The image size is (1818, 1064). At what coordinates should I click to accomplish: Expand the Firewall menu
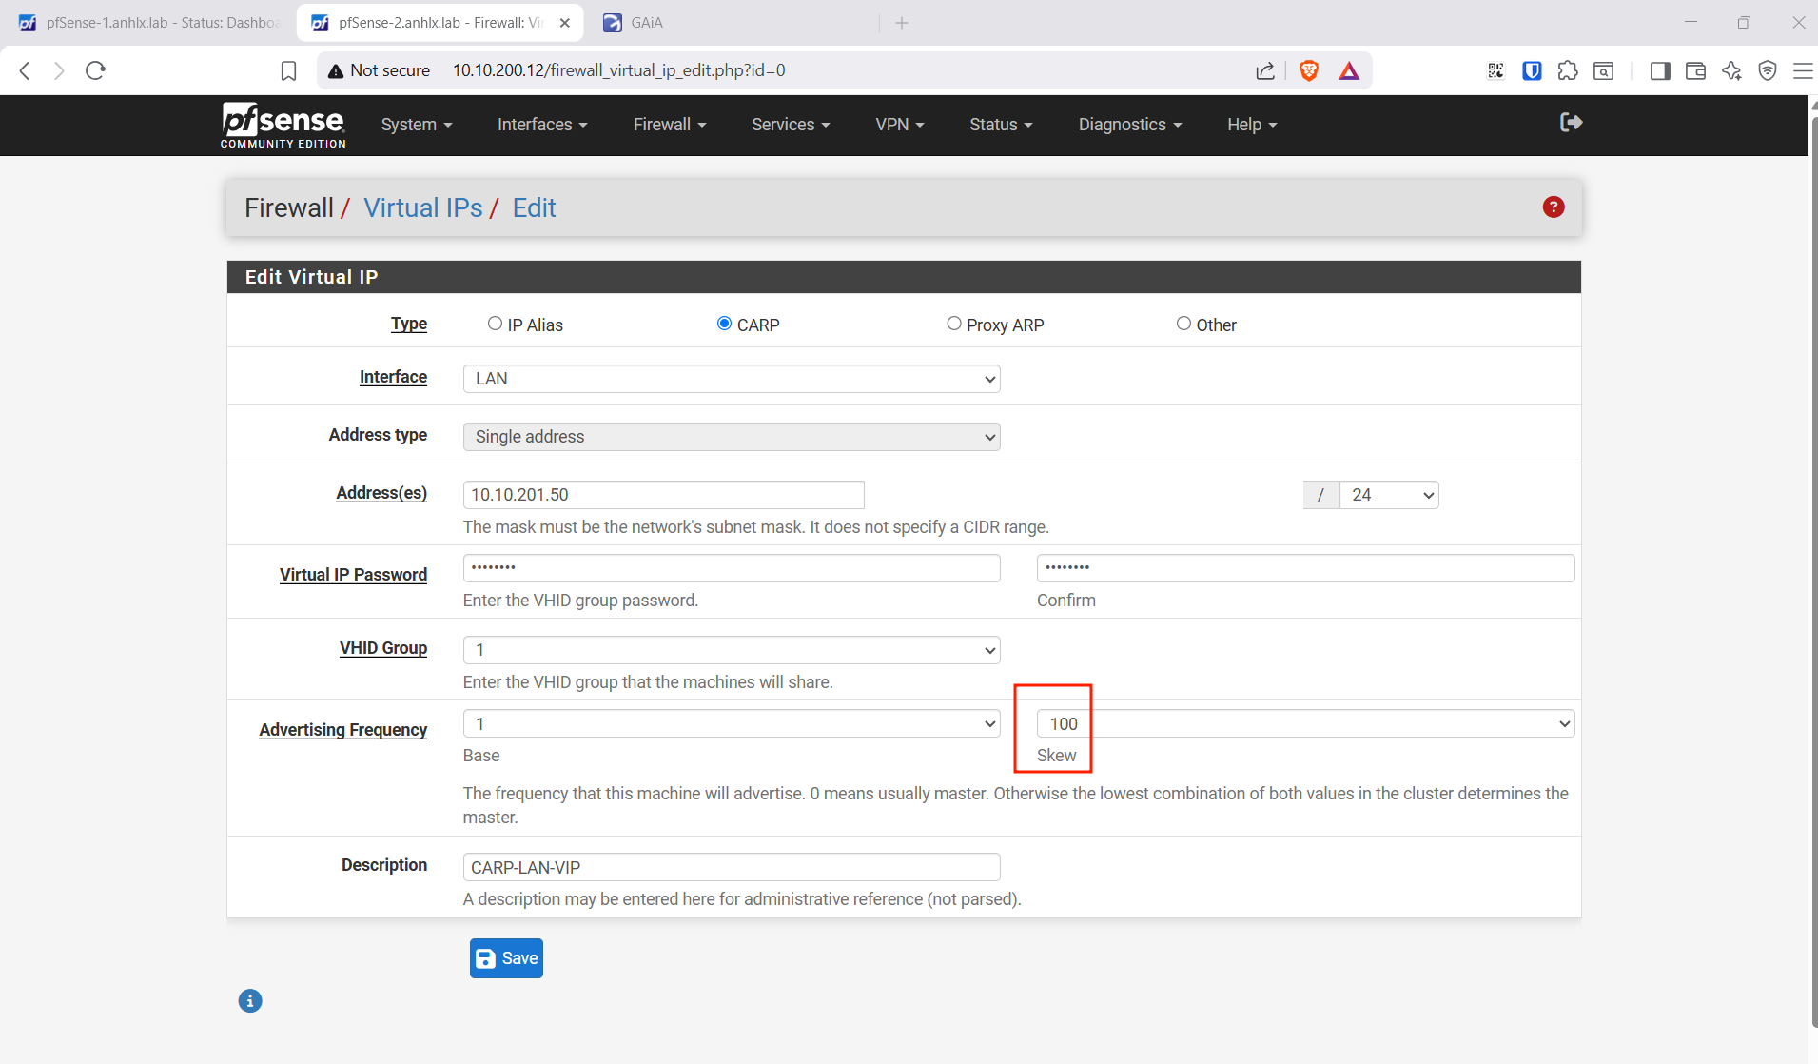point(670,125)
